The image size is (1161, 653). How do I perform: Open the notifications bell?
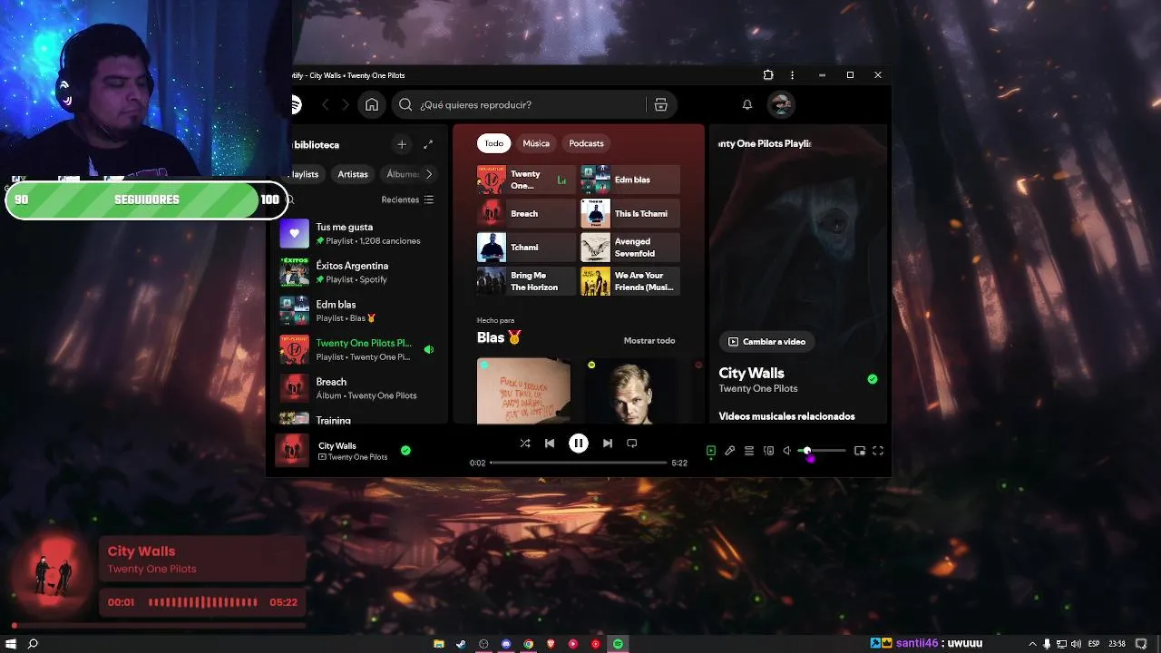click(747, 104)
